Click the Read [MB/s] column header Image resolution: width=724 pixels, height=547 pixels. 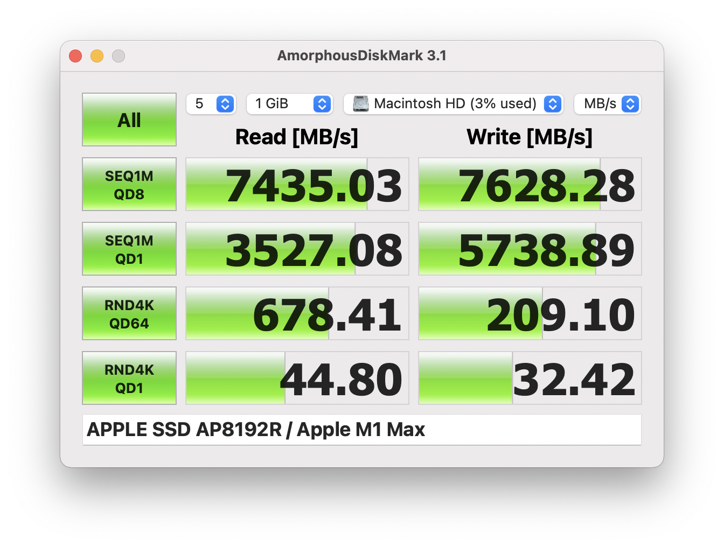click(297, 137)
